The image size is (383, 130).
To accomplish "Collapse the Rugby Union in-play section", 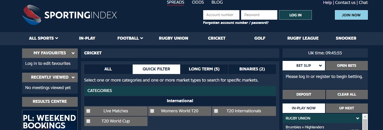I will pyautogui.click(x=358, y=118).
